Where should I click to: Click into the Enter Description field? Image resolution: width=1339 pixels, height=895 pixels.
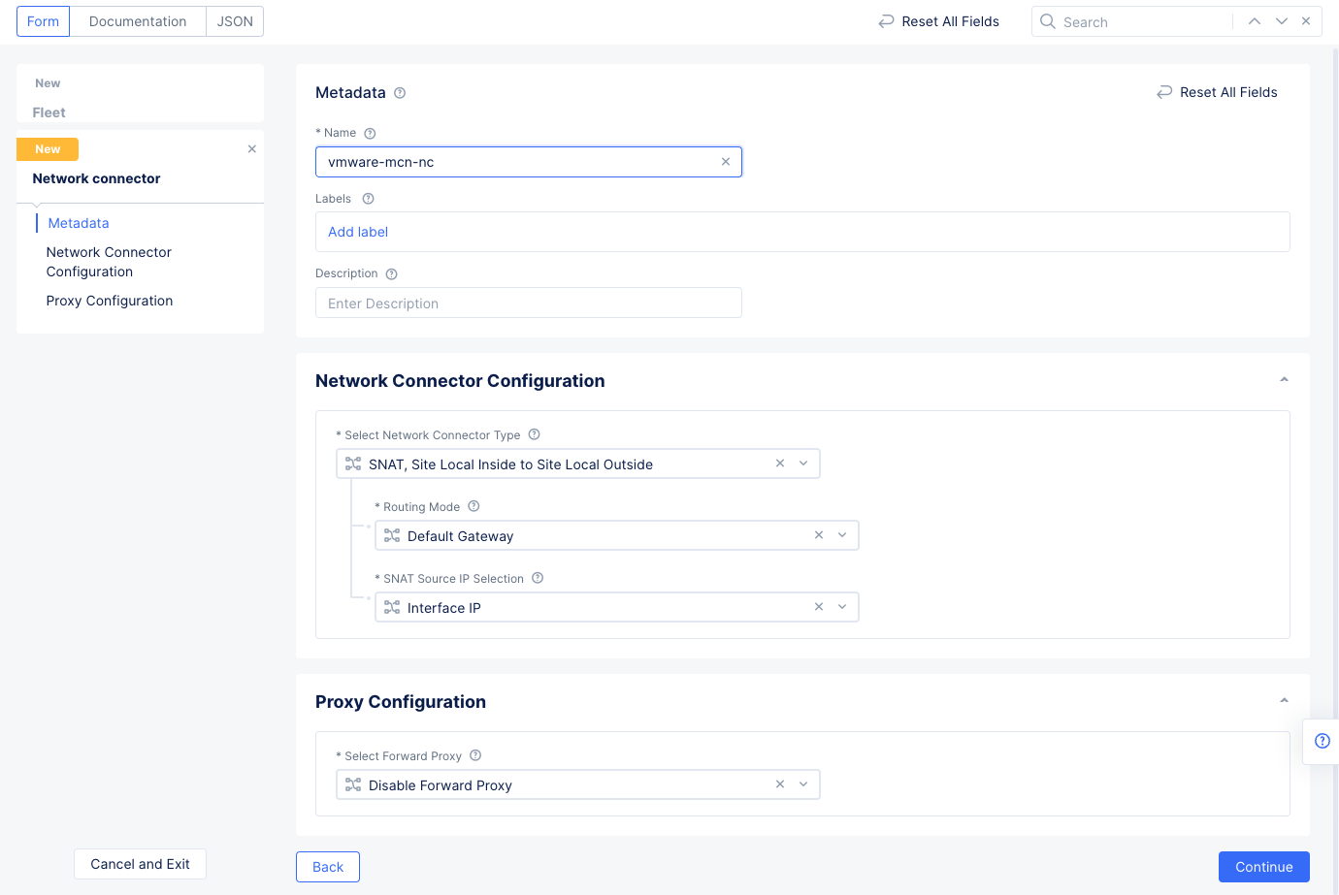tap(528, 304)
